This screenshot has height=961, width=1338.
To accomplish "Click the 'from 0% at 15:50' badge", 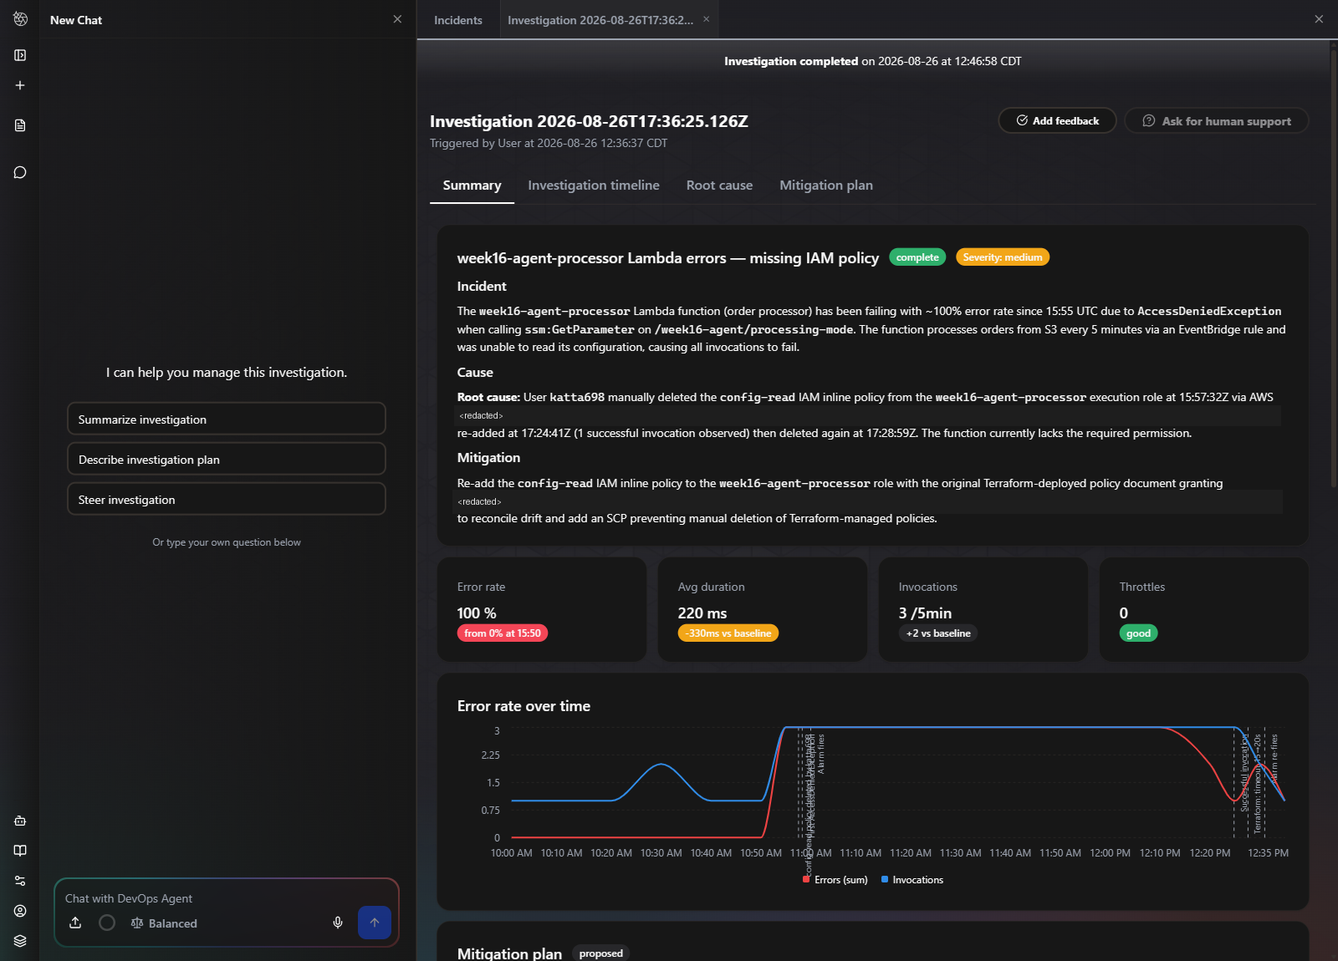I will coord(503,633).
